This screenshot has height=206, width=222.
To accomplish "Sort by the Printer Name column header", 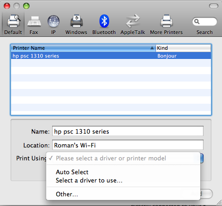I will pyautogui.click(x=83, y=48).
